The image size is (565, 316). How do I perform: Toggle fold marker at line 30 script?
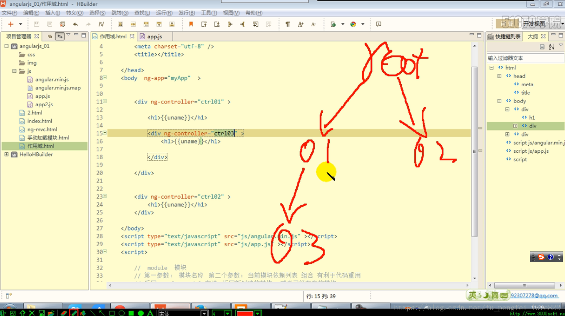tap(105, 251)
